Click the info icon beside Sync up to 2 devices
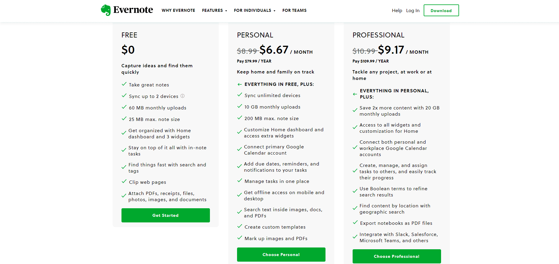Viewport: 559px width, 264px height. [183, 96]
